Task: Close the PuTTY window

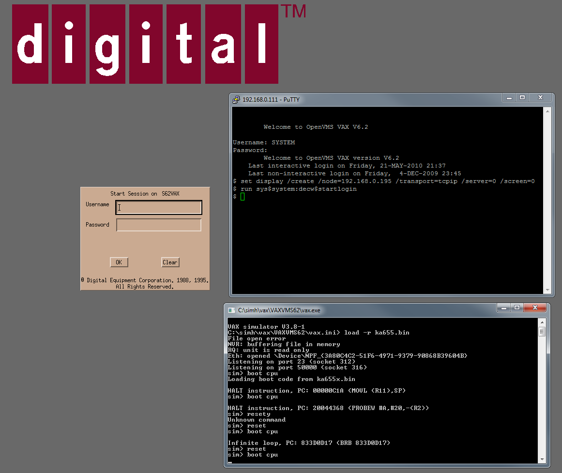Action: (x=541, y=97)
